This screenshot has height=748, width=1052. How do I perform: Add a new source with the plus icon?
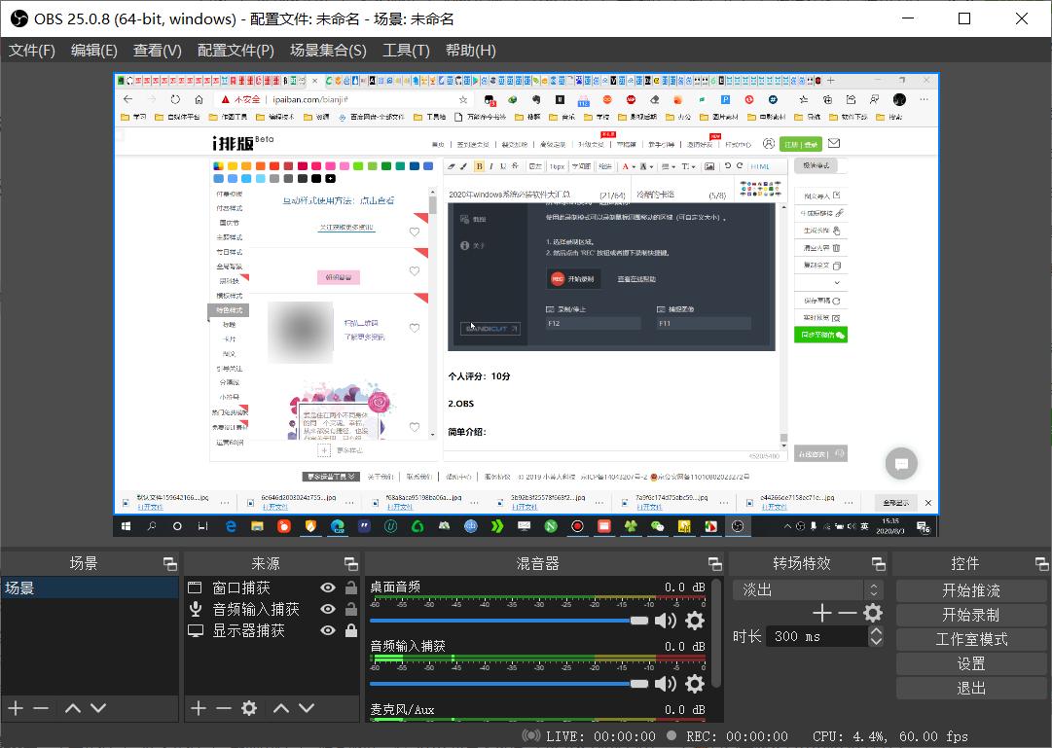click(199, 708)
